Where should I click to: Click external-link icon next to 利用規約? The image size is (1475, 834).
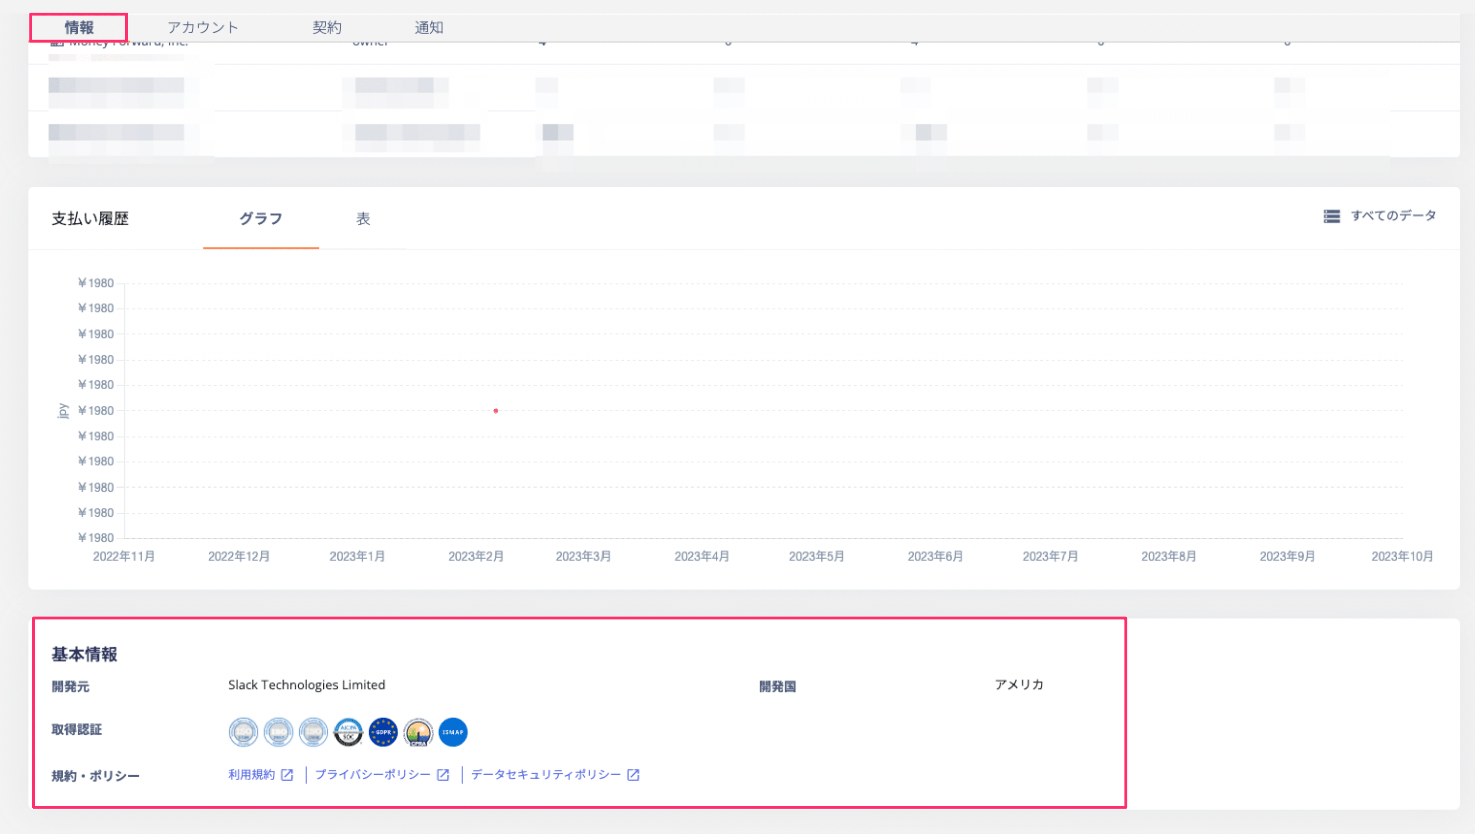288,775
